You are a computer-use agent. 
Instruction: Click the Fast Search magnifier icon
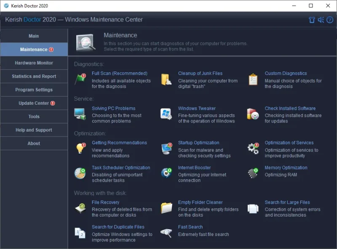click(166, 233)
